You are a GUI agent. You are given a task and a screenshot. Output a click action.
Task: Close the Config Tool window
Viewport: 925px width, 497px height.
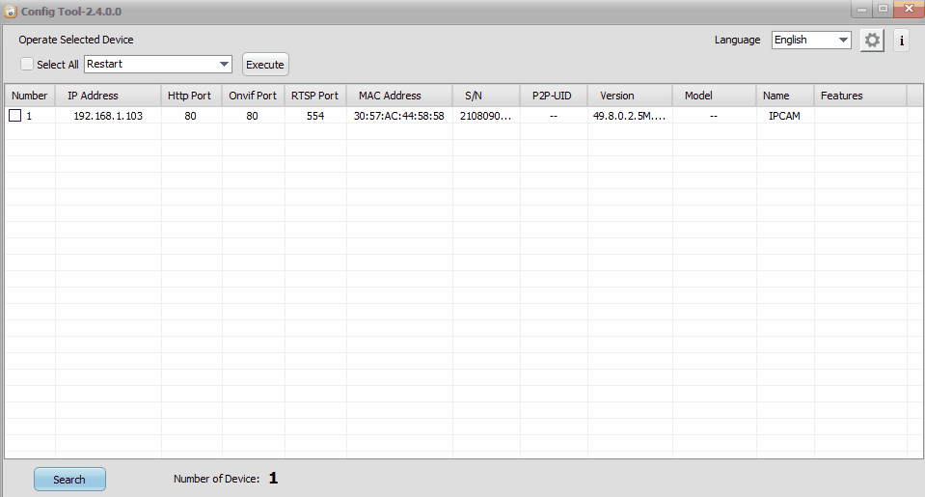tap(909, 9)
